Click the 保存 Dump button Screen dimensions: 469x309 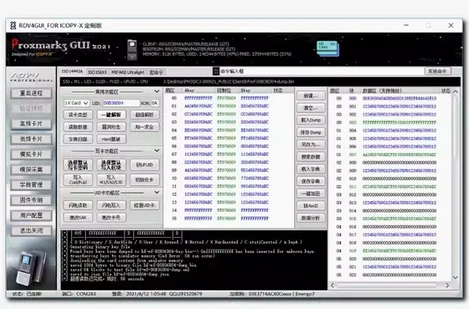click(x=311, y=132)
